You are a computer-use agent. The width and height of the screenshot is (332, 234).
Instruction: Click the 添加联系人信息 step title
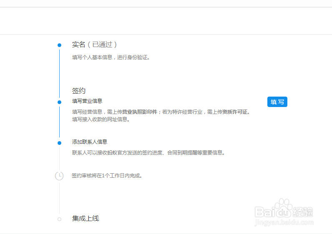(x=90, y=142)
